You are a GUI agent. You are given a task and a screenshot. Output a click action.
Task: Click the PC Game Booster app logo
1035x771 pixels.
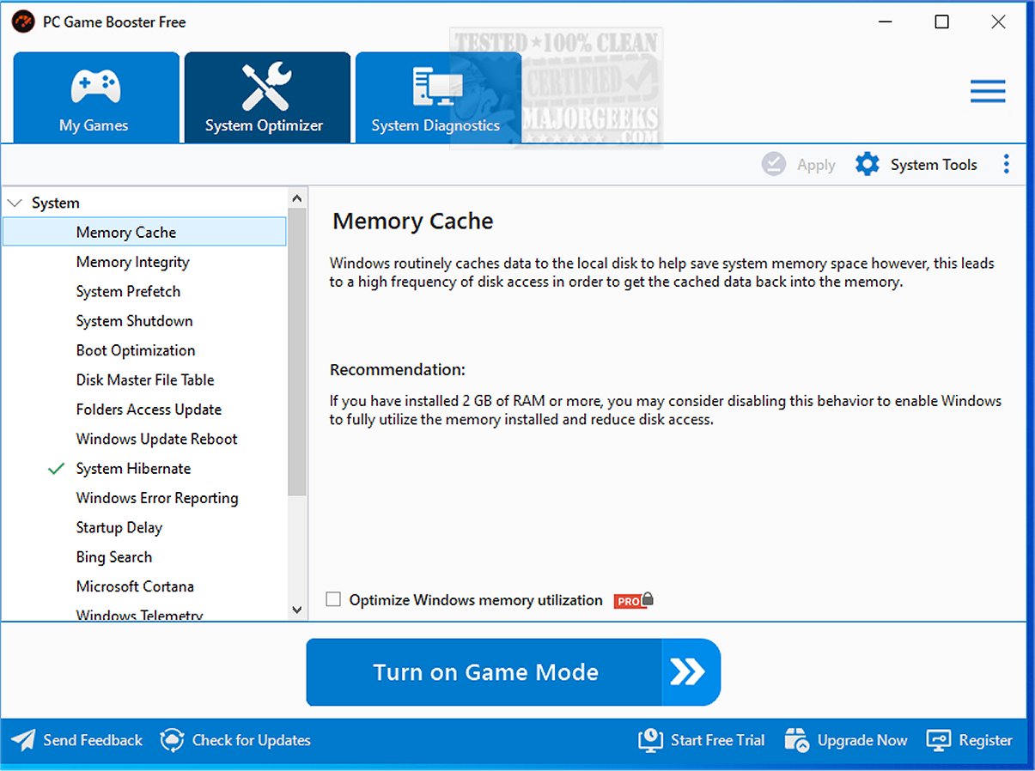(22, 22)
